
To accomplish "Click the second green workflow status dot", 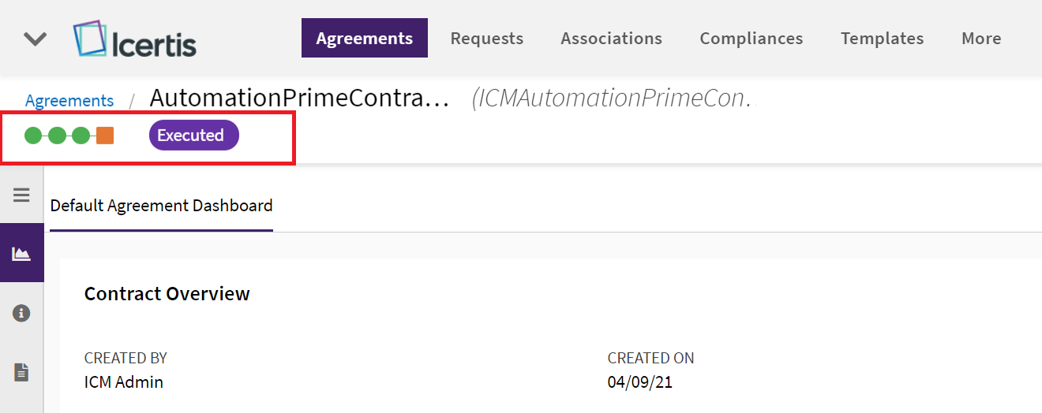I will pyautogui.click(x=57, y=136).
